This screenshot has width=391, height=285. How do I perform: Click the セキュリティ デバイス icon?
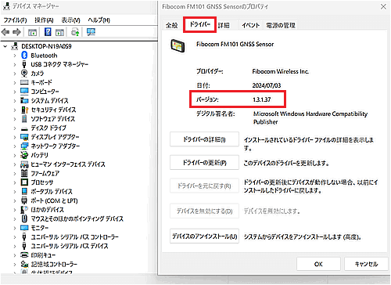coord(24,110)
